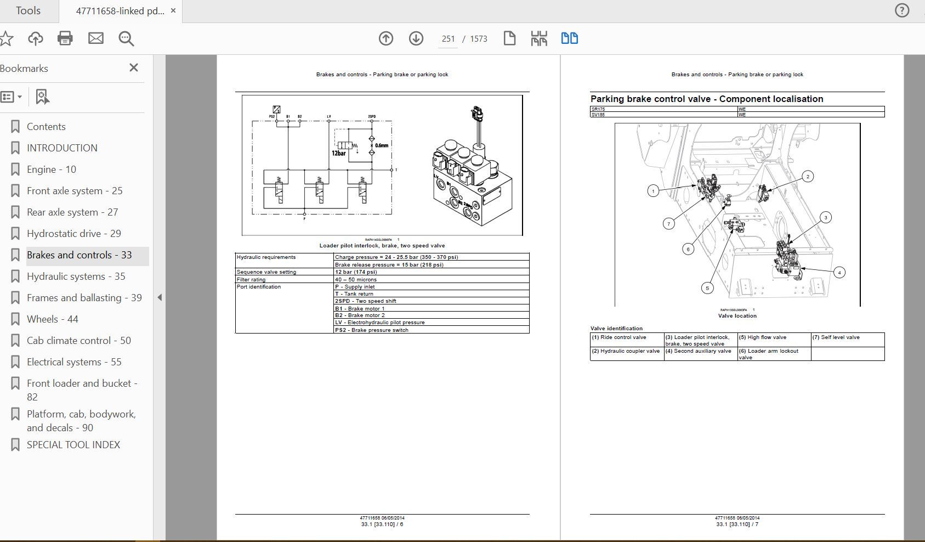Select the 47711658-linked pdf document tab
Image resolution: width=925 pixels, height=542 pixels.
click(x=120, y=11)
